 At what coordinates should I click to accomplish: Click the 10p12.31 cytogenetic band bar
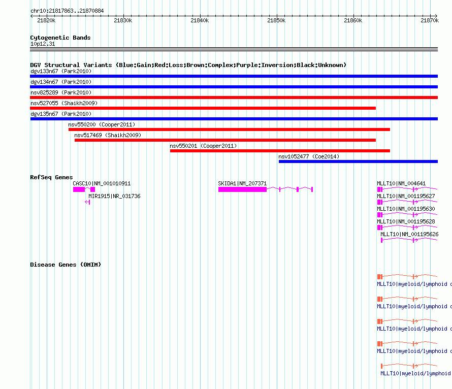(234, 49)
